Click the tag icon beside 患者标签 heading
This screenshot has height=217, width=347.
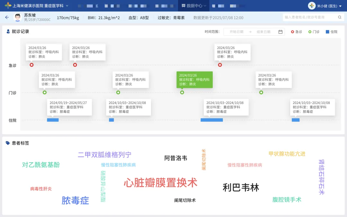(8, 143)
